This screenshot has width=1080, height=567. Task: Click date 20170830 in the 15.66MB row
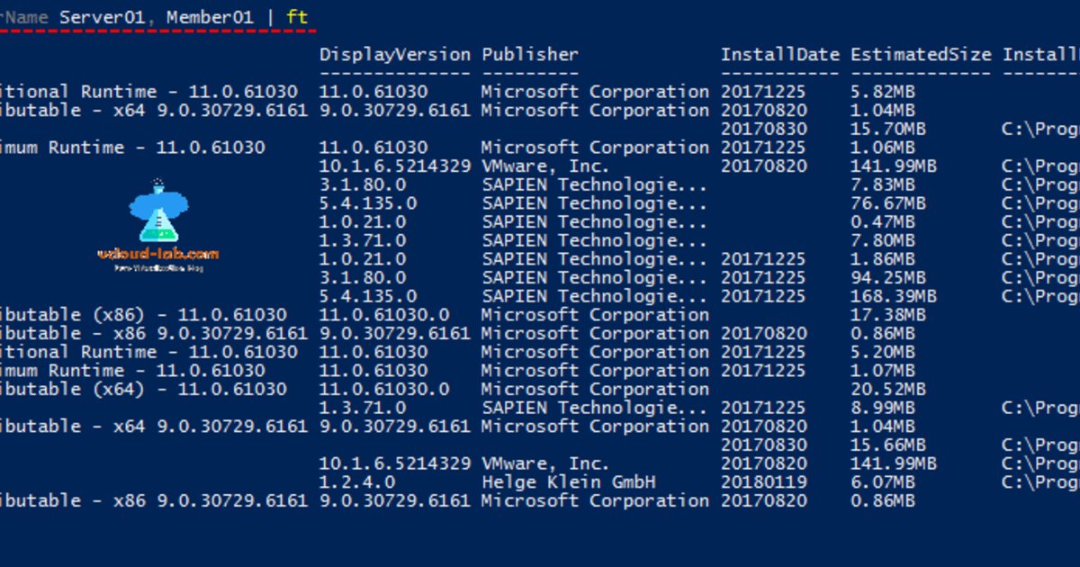coord(763,445)
